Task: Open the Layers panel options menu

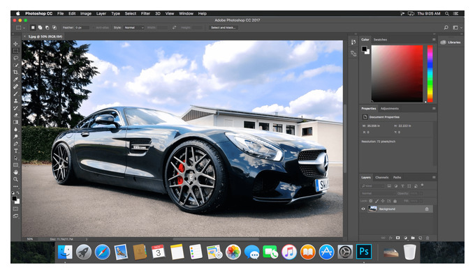Action: point(434,177)
